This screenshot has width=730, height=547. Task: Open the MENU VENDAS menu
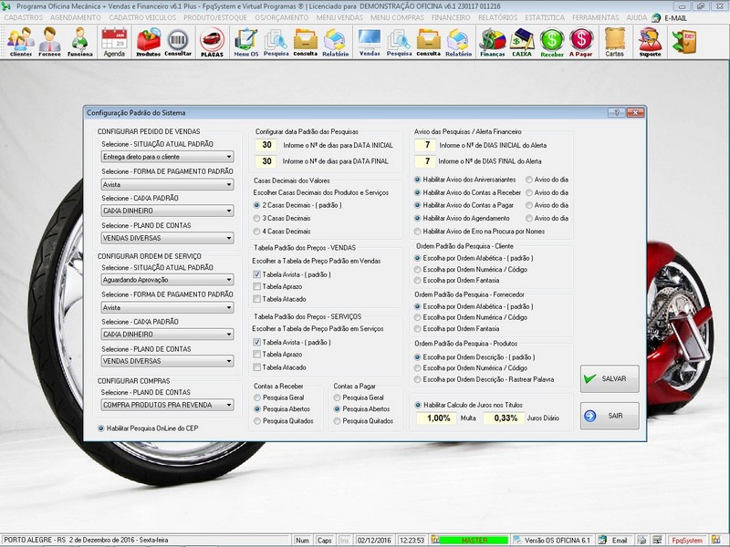pyautogui.click(x=339, y=17)
